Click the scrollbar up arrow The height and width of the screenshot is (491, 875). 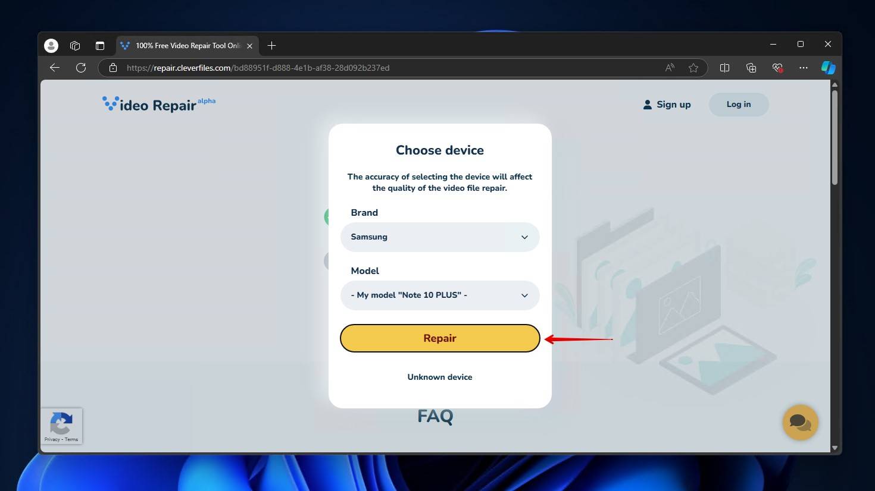click(x=835, y=84)
